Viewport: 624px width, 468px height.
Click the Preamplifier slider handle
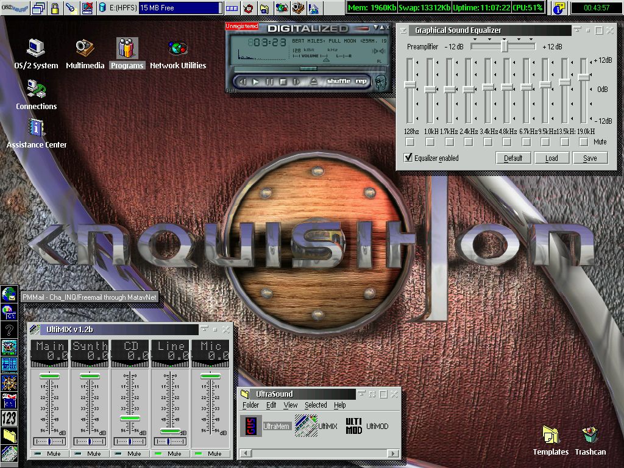(504, 46)
